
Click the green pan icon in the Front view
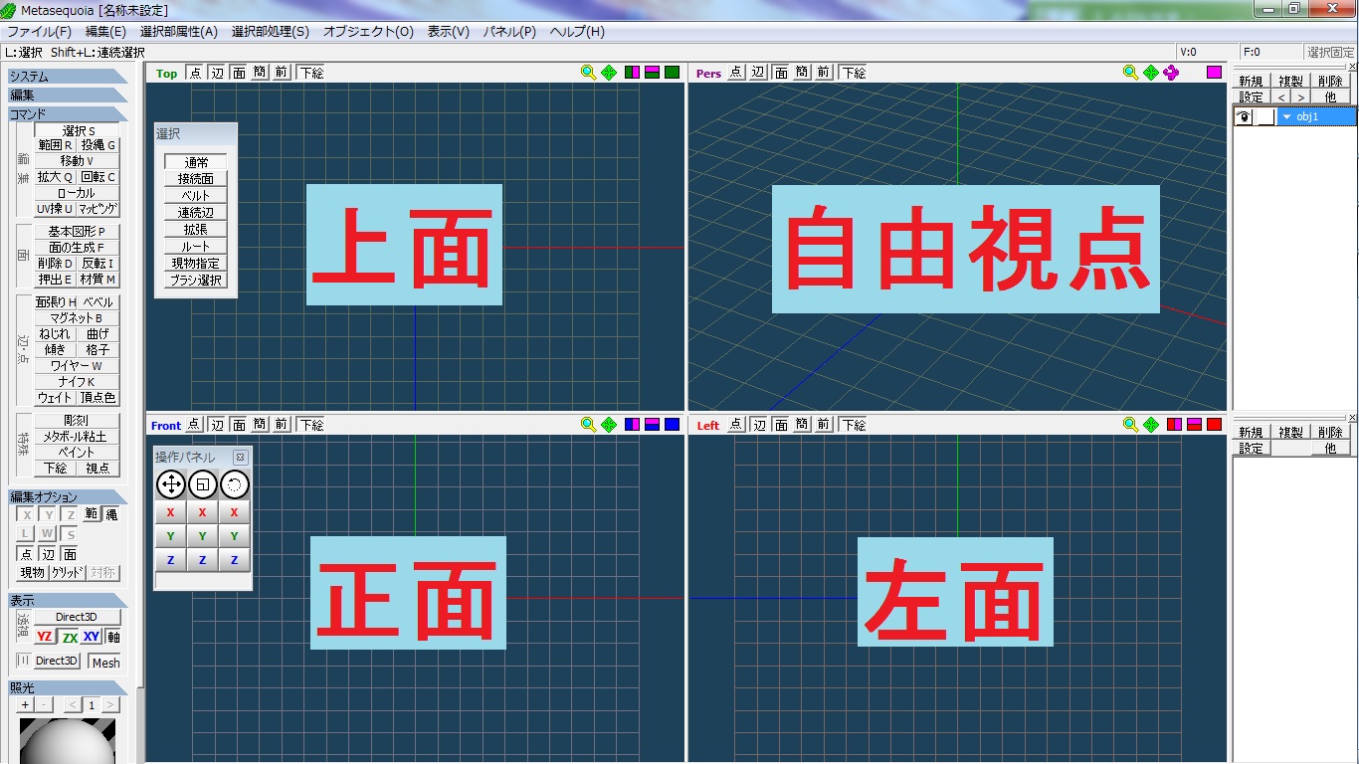(609, 425)
